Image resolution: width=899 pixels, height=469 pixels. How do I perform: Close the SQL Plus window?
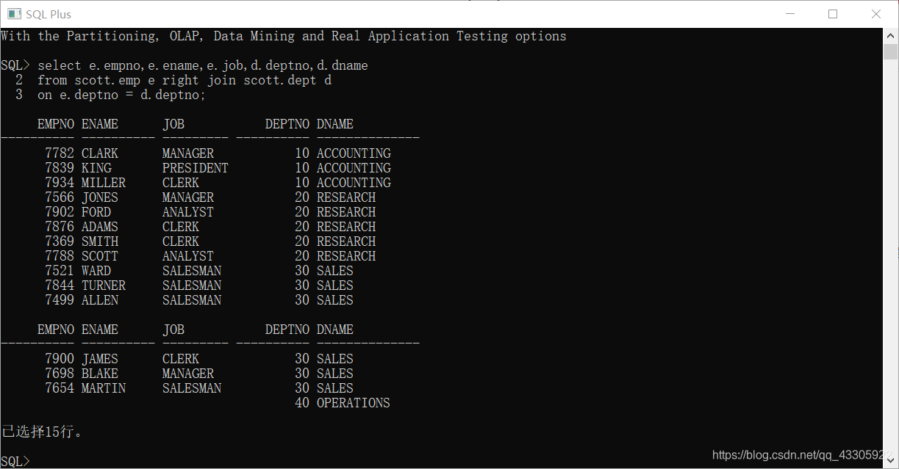pyautogui.click(x=876, y=14)
